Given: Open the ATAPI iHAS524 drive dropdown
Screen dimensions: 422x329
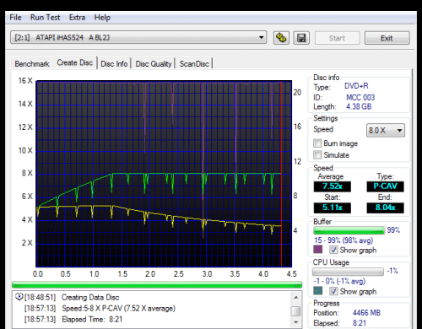Looking at the screenshot, I should pos(138,37).
